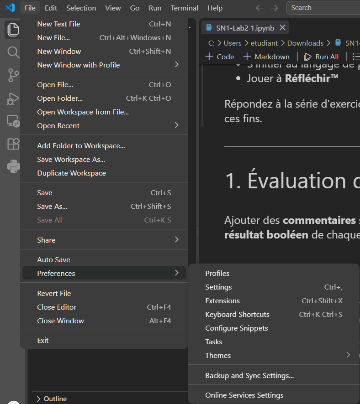Open Tasks from Preferences submenu
Viewport: 360px width, 404px height.
(x=274, y=342)
